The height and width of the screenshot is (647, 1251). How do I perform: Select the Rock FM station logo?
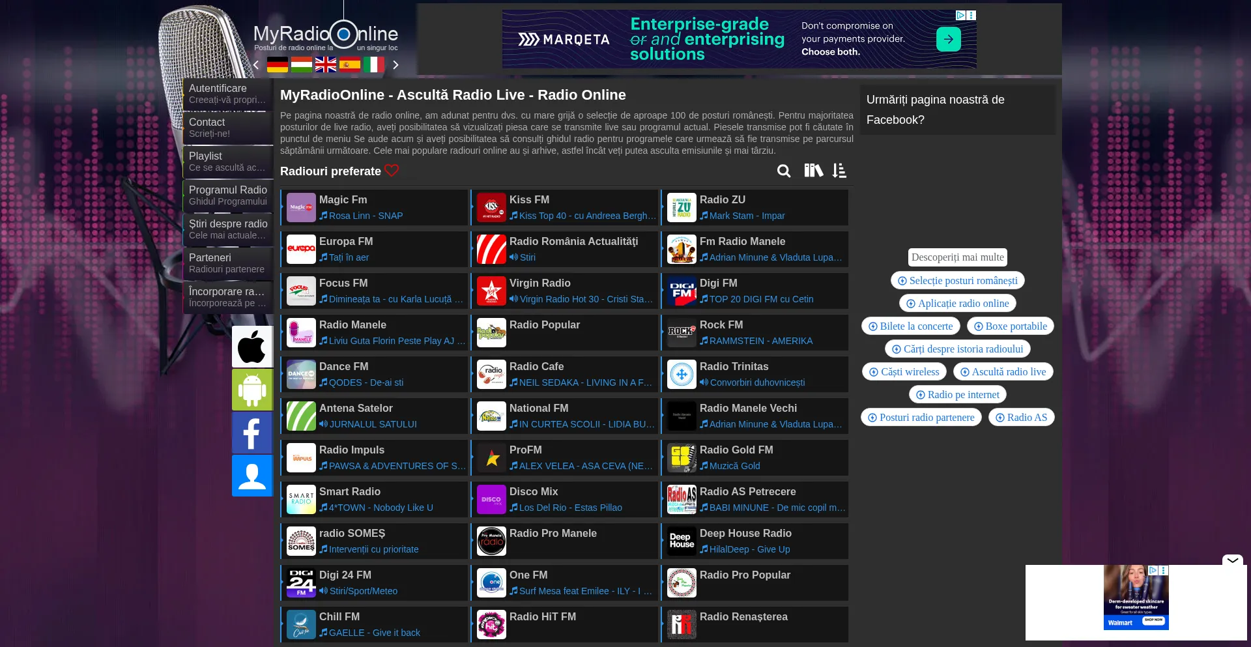(x=682, y=332)
